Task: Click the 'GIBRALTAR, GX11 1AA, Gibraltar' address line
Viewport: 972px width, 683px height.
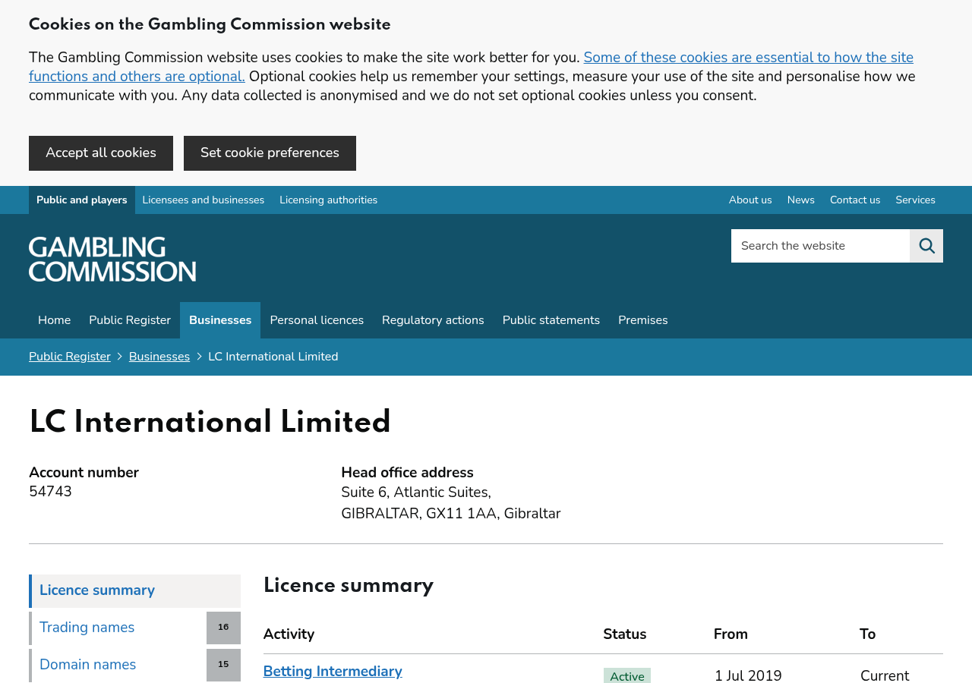Action: click(x=451, y=514)
